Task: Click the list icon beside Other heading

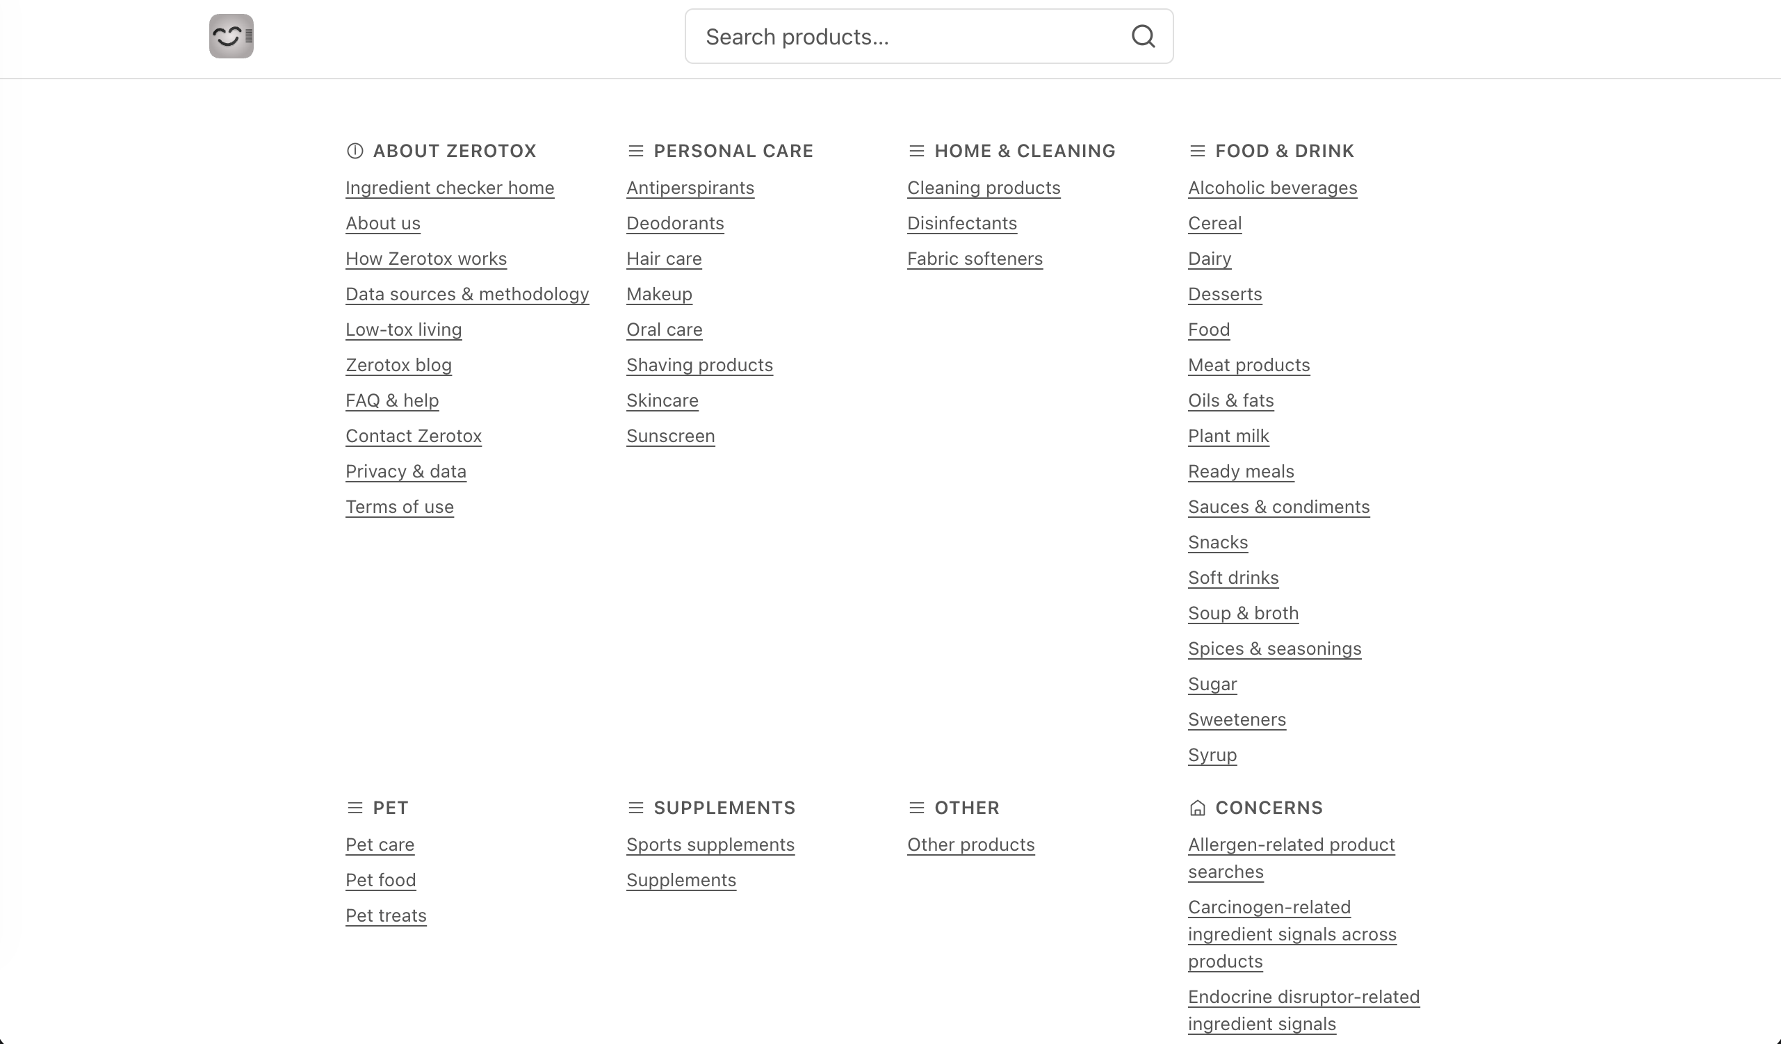Action: pos(916,807)
